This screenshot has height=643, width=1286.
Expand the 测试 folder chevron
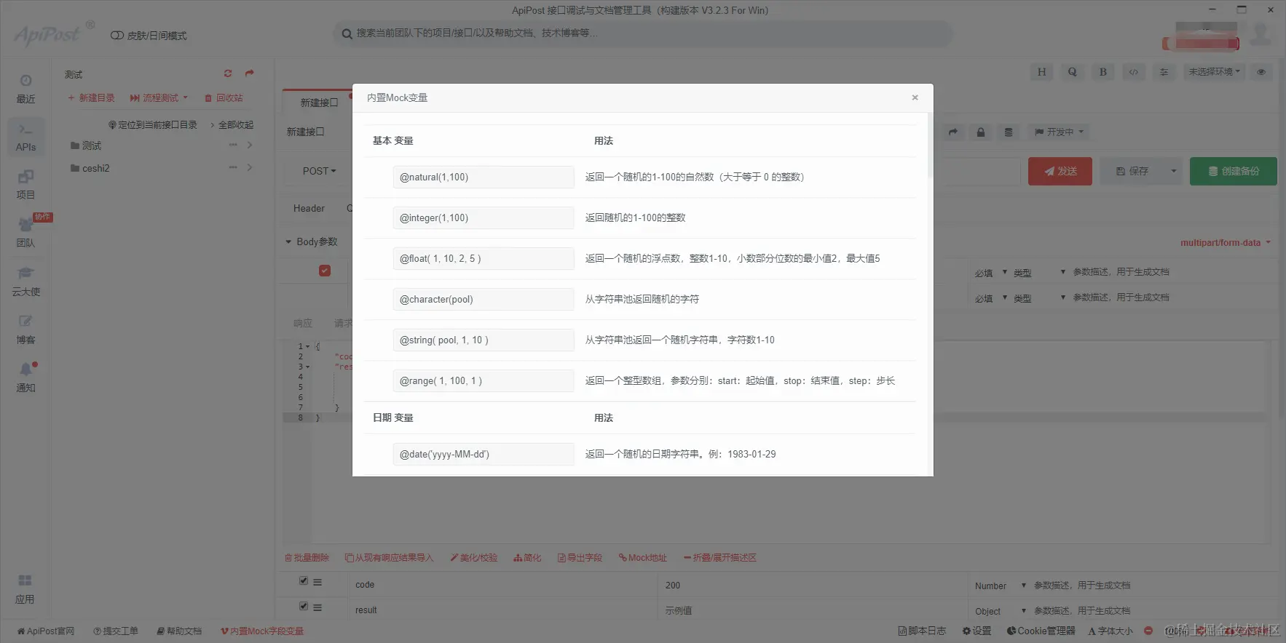click(x=250, y=145)
